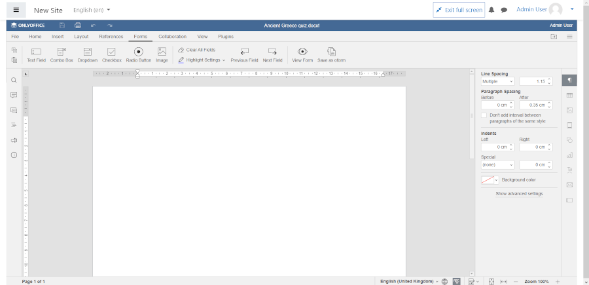Open the About info icon

[14, 155]
